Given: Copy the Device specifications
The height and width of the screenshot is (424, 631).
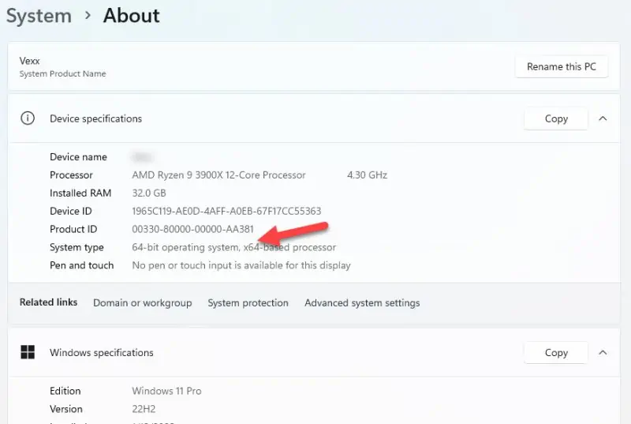Looking at the screenshot, I should coord(556,118).
